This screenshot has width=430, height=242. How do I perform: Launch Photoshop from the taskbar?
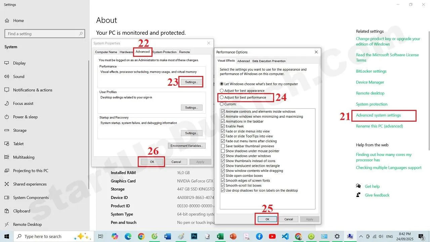click(194, 236)
